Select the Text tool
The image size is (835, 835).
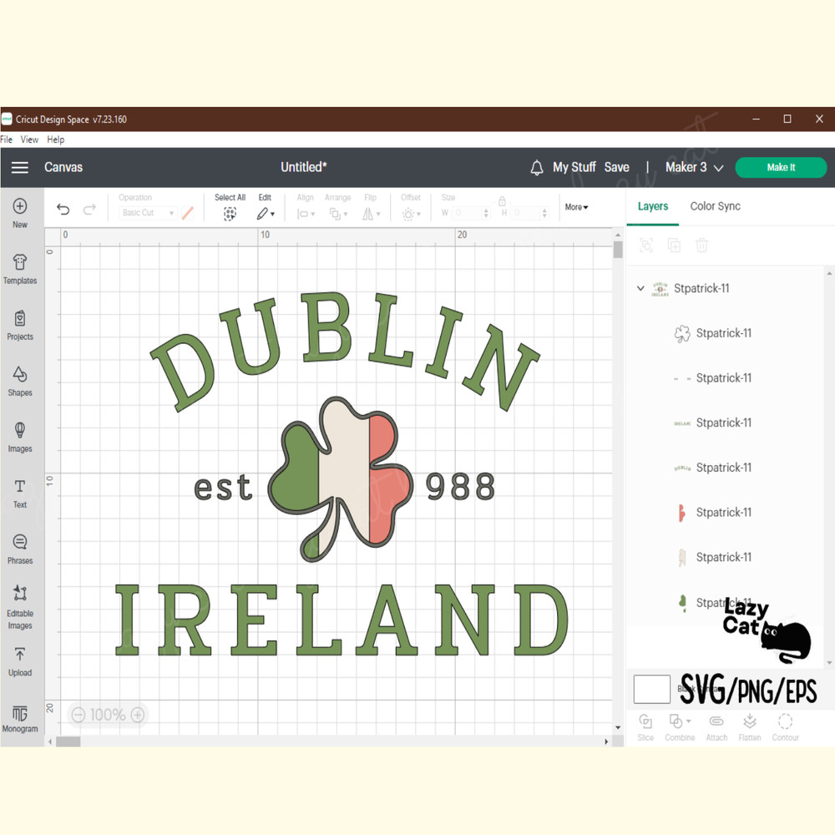click(20, 491)
